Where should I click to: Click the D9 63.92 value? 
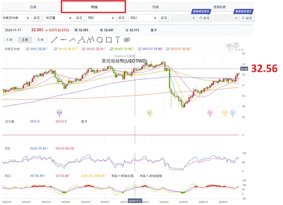coord(63,176)
